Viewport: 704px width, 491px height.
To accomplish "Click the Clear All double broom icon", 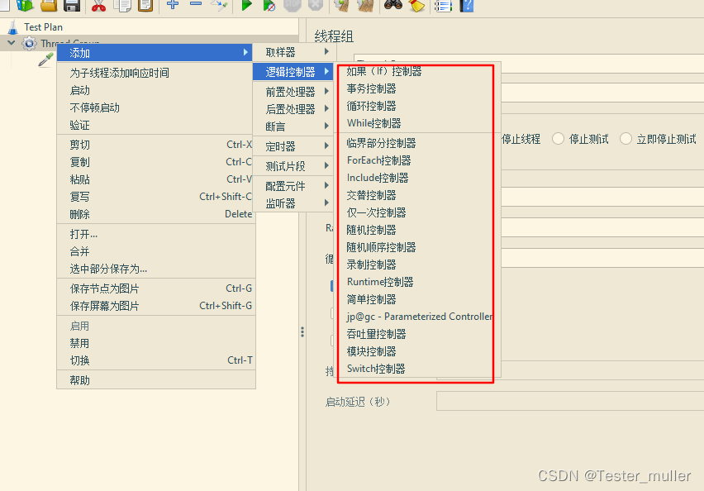I will click(365, 4).
